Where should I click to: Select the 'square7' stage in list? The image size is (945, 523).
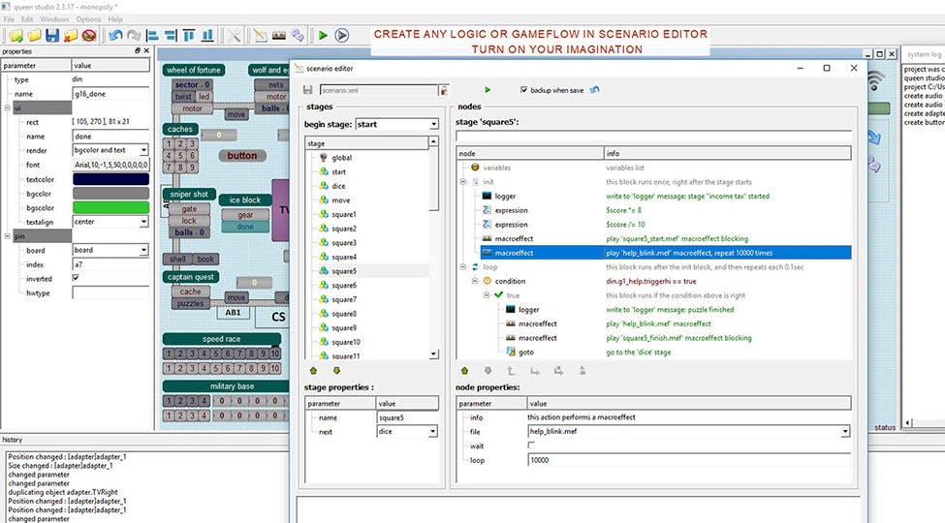pos(343,299)
